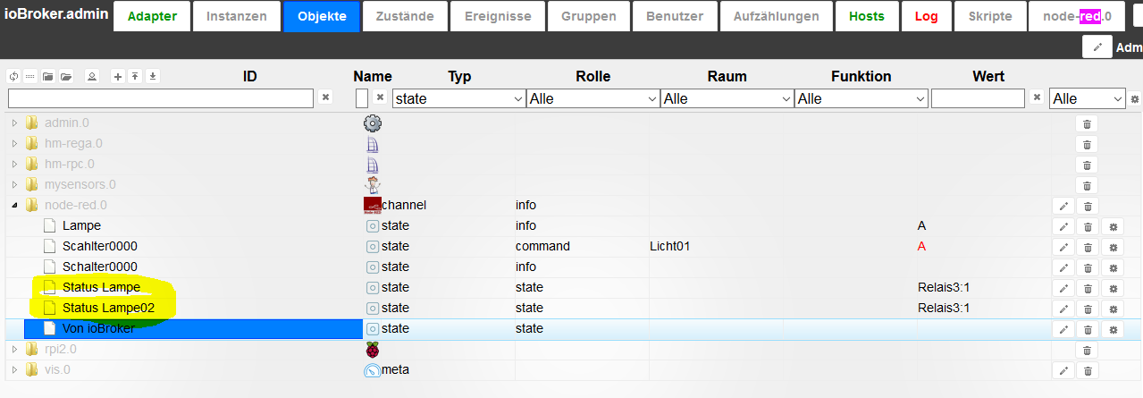
Task: Clear the Name filter with X
Action: point(379,97)
